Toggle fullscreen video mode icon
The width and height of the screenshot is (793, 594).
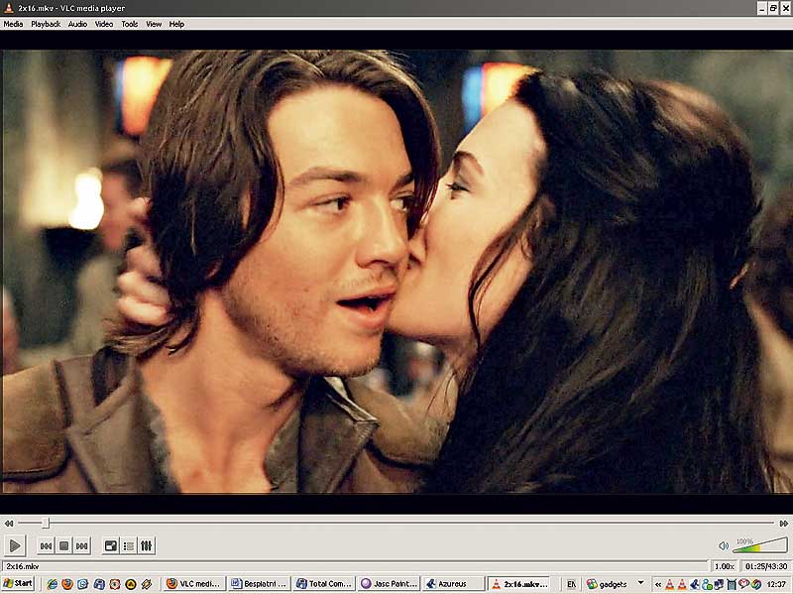click(110, 546)
